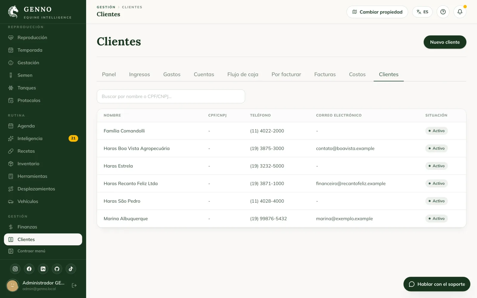Switch to the Flujo de caja tab

pyautogui.click(x=243, y=74)
